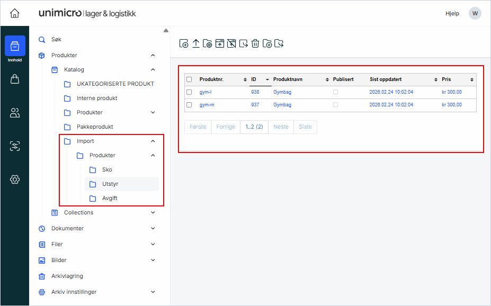Click the Hjelp link
Viewport: 491px width, 306px height.
(x=452, y=13)
